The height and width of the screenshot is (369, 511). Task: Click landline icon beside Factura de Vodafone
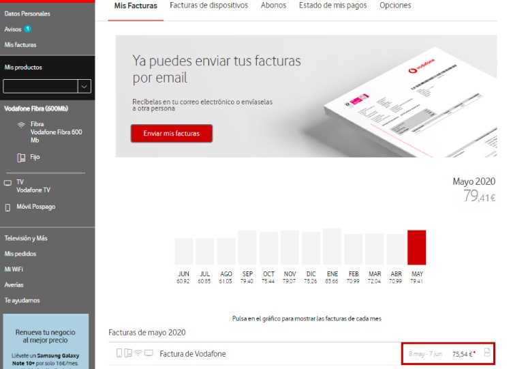coord(128,353)
